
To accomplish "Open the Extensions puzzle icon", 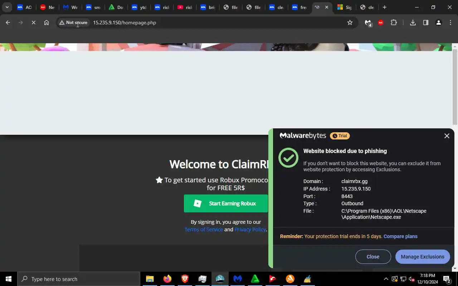I will [394, 23].
